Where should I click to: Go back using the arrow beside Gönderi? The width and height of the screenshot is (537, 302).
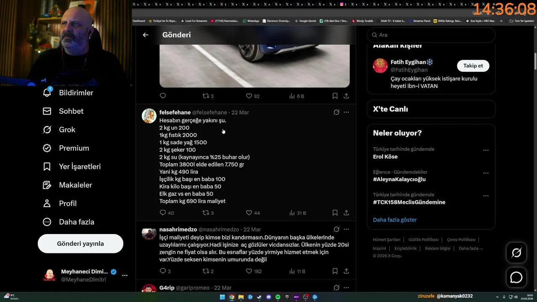pyautogui.click(x=145, y=35)
